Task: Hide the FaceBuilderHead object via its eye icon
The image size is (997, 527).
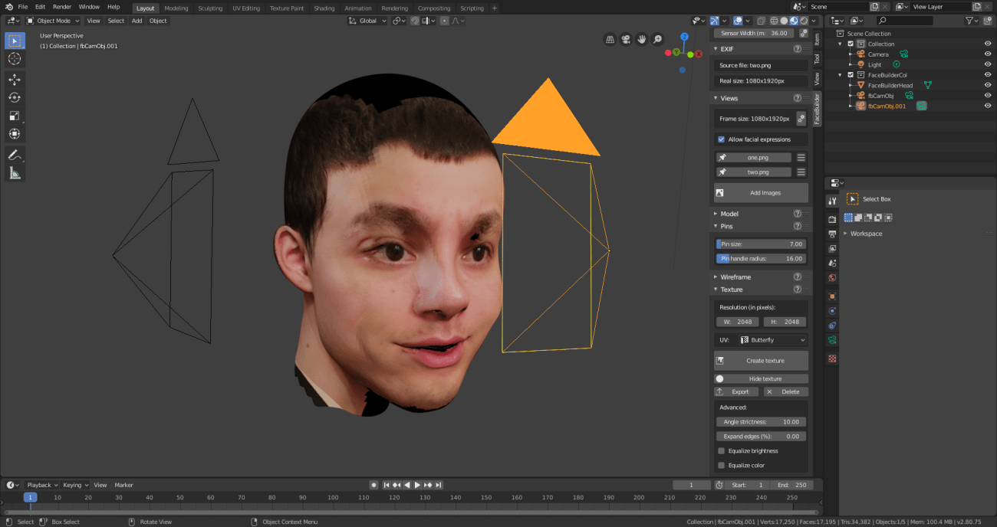Action: point(989,84)
